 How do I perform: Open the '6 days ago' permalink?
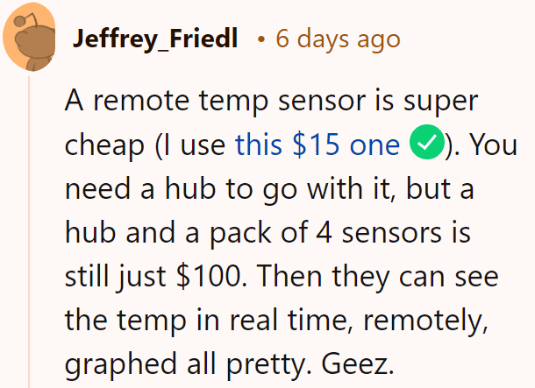click(x=338, y=39)
